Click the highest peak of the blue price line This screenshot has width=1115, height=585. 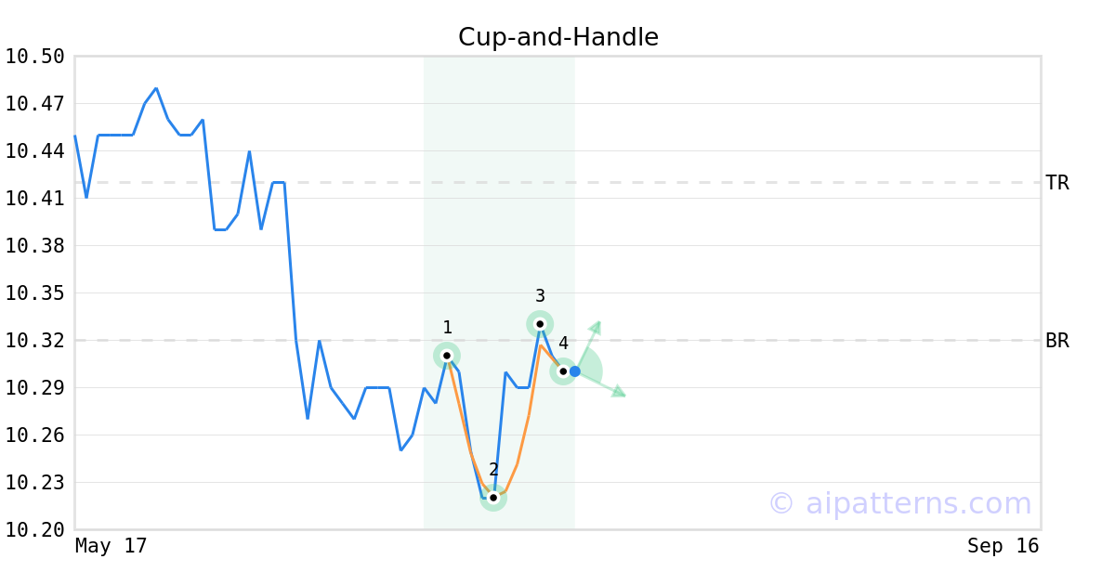[156, 88]
